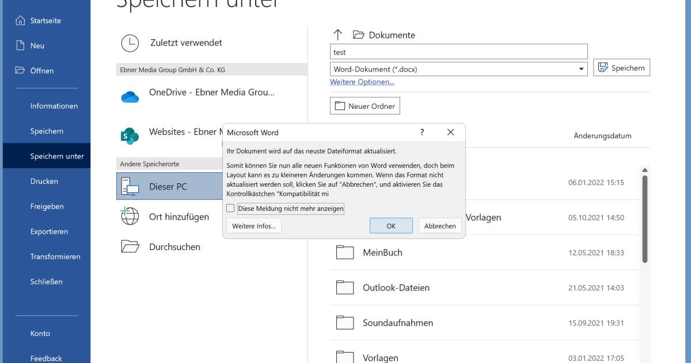Viewport: 691px width, 363px height.
Task: Open the 'Outlook-Dateien' folder row
Action: pyautogui.click(x=485, y=288)
